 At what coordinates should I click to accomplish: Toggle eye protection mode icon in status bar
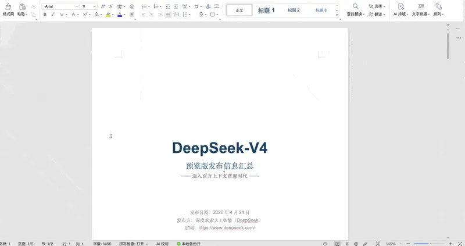click(x=325, y=244)
